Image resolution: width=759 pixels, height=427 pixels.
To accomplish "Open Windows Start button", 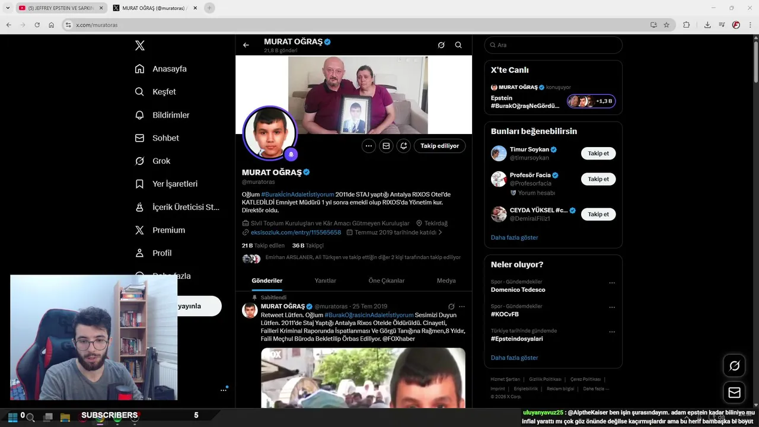I will 12,417.
